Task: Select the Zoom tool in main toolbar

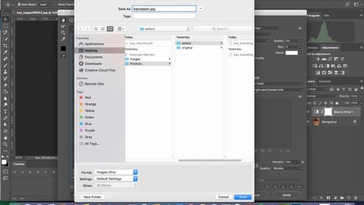Action: click(x=5, y=144)
